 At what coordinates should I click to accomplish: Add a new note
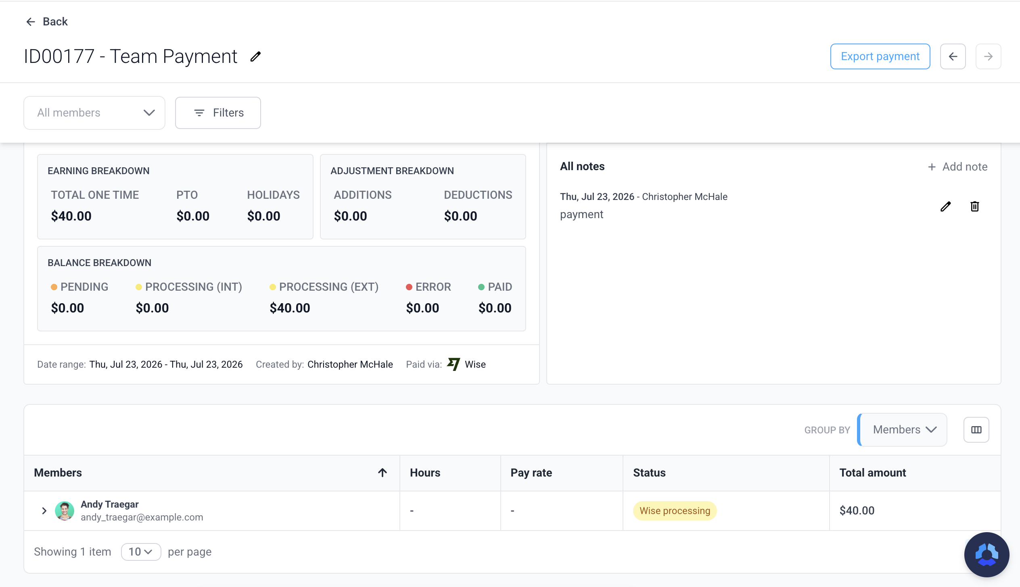957,167
